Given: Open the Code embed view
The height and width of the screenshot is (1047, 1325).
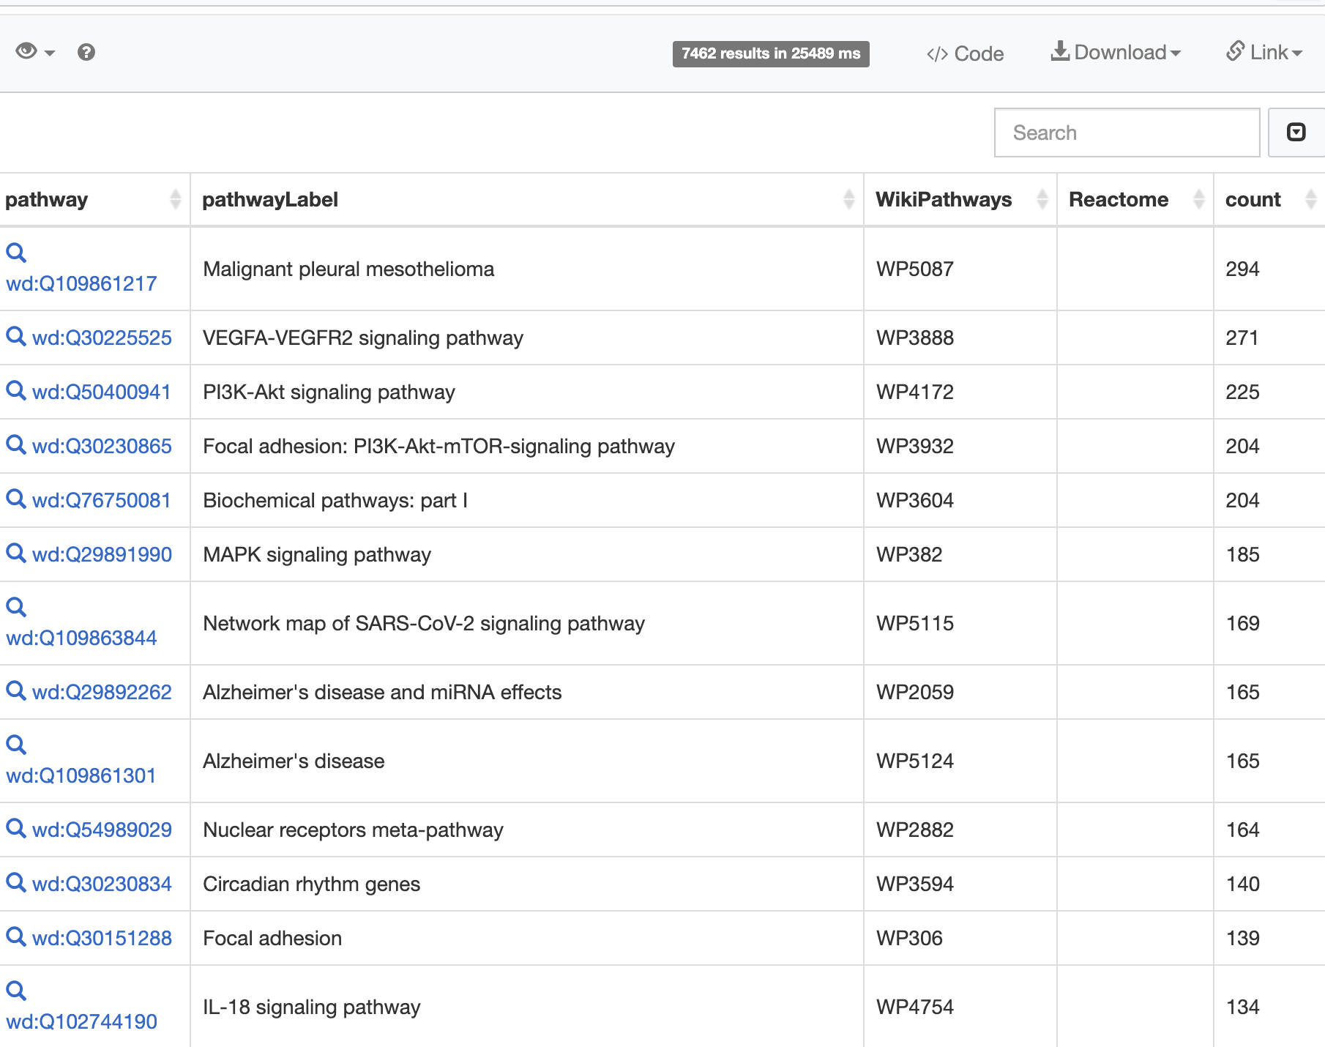Looking at the screenshot, I should point(965,53).
